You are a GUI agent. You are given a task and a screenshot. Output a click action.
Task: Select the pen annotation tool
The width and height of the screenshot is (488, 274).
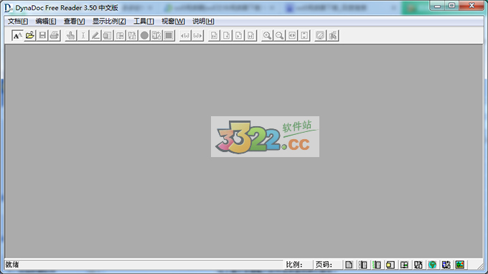95,35
